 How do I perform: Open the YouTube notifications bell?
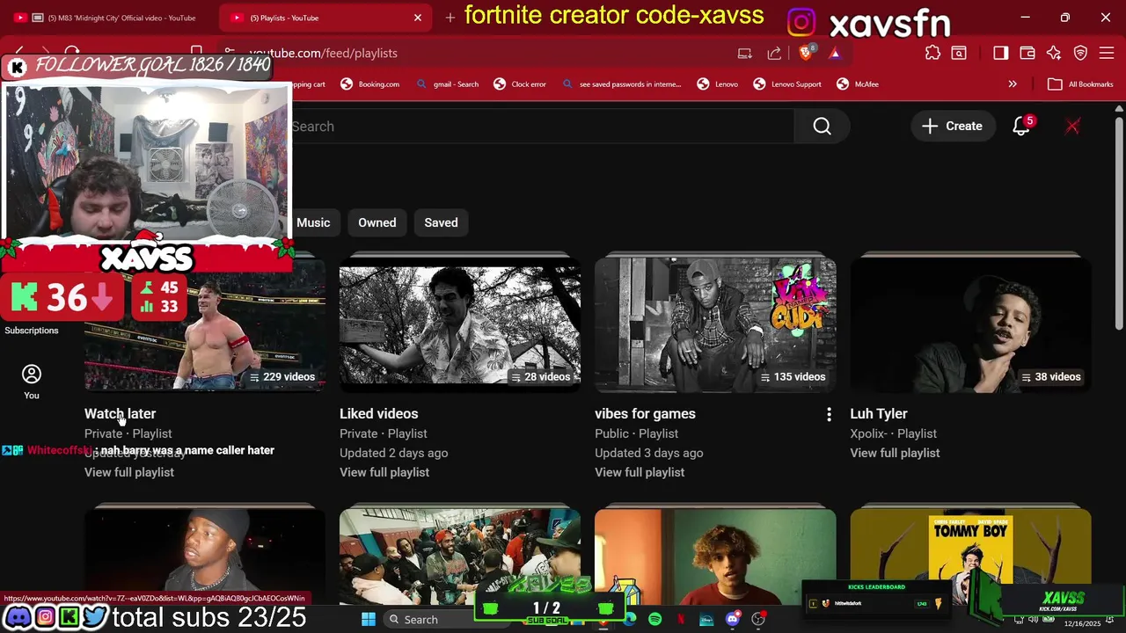pyautogui.click(x=1021, y=127)
